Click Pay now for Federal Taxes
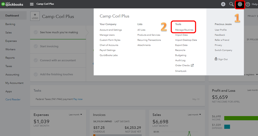258x136 pixels. point(78,99)
